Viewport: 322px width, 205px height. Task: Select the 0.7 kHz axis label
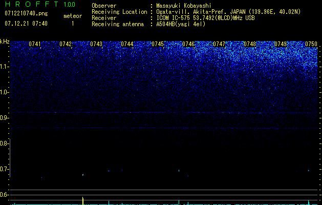point(5,169)
